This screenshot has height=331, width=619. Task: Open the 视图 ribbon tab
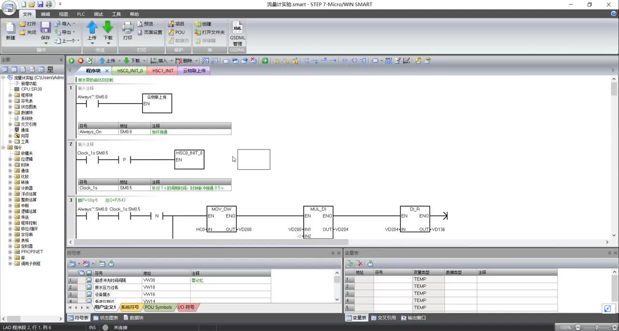tap(63, 14)
